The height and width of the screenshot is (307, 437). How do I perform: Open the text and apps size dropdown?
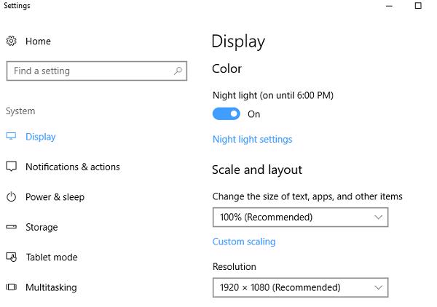300,217
